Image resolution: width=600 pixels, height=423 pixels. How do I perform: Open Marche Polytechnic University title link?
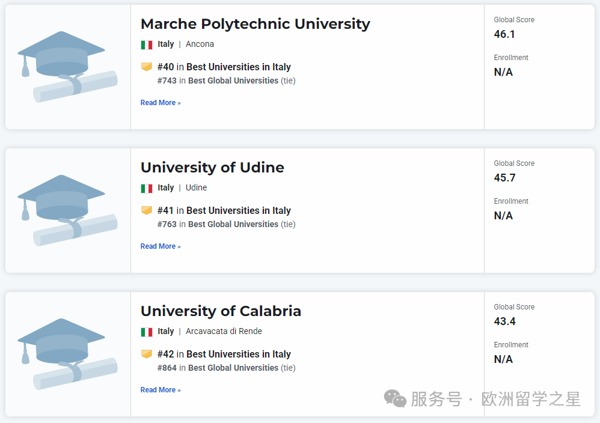255,24
